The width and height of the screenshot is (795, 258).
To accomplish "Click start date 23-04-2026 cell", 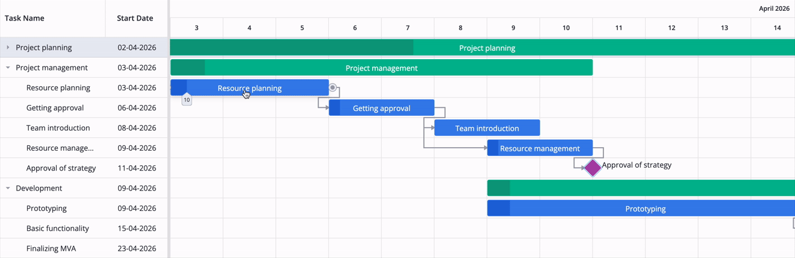I will click(x=137, y=248).
